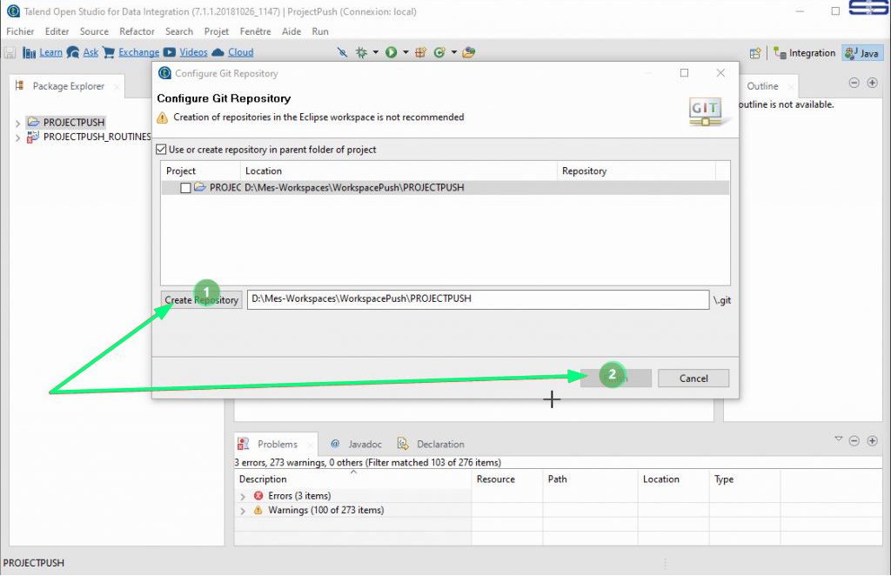Click the yellow Warnings icon in Problems
Image resolution: width=891 pixels, height=576 pixels.
pyautogui.click(x=258, y=510)
